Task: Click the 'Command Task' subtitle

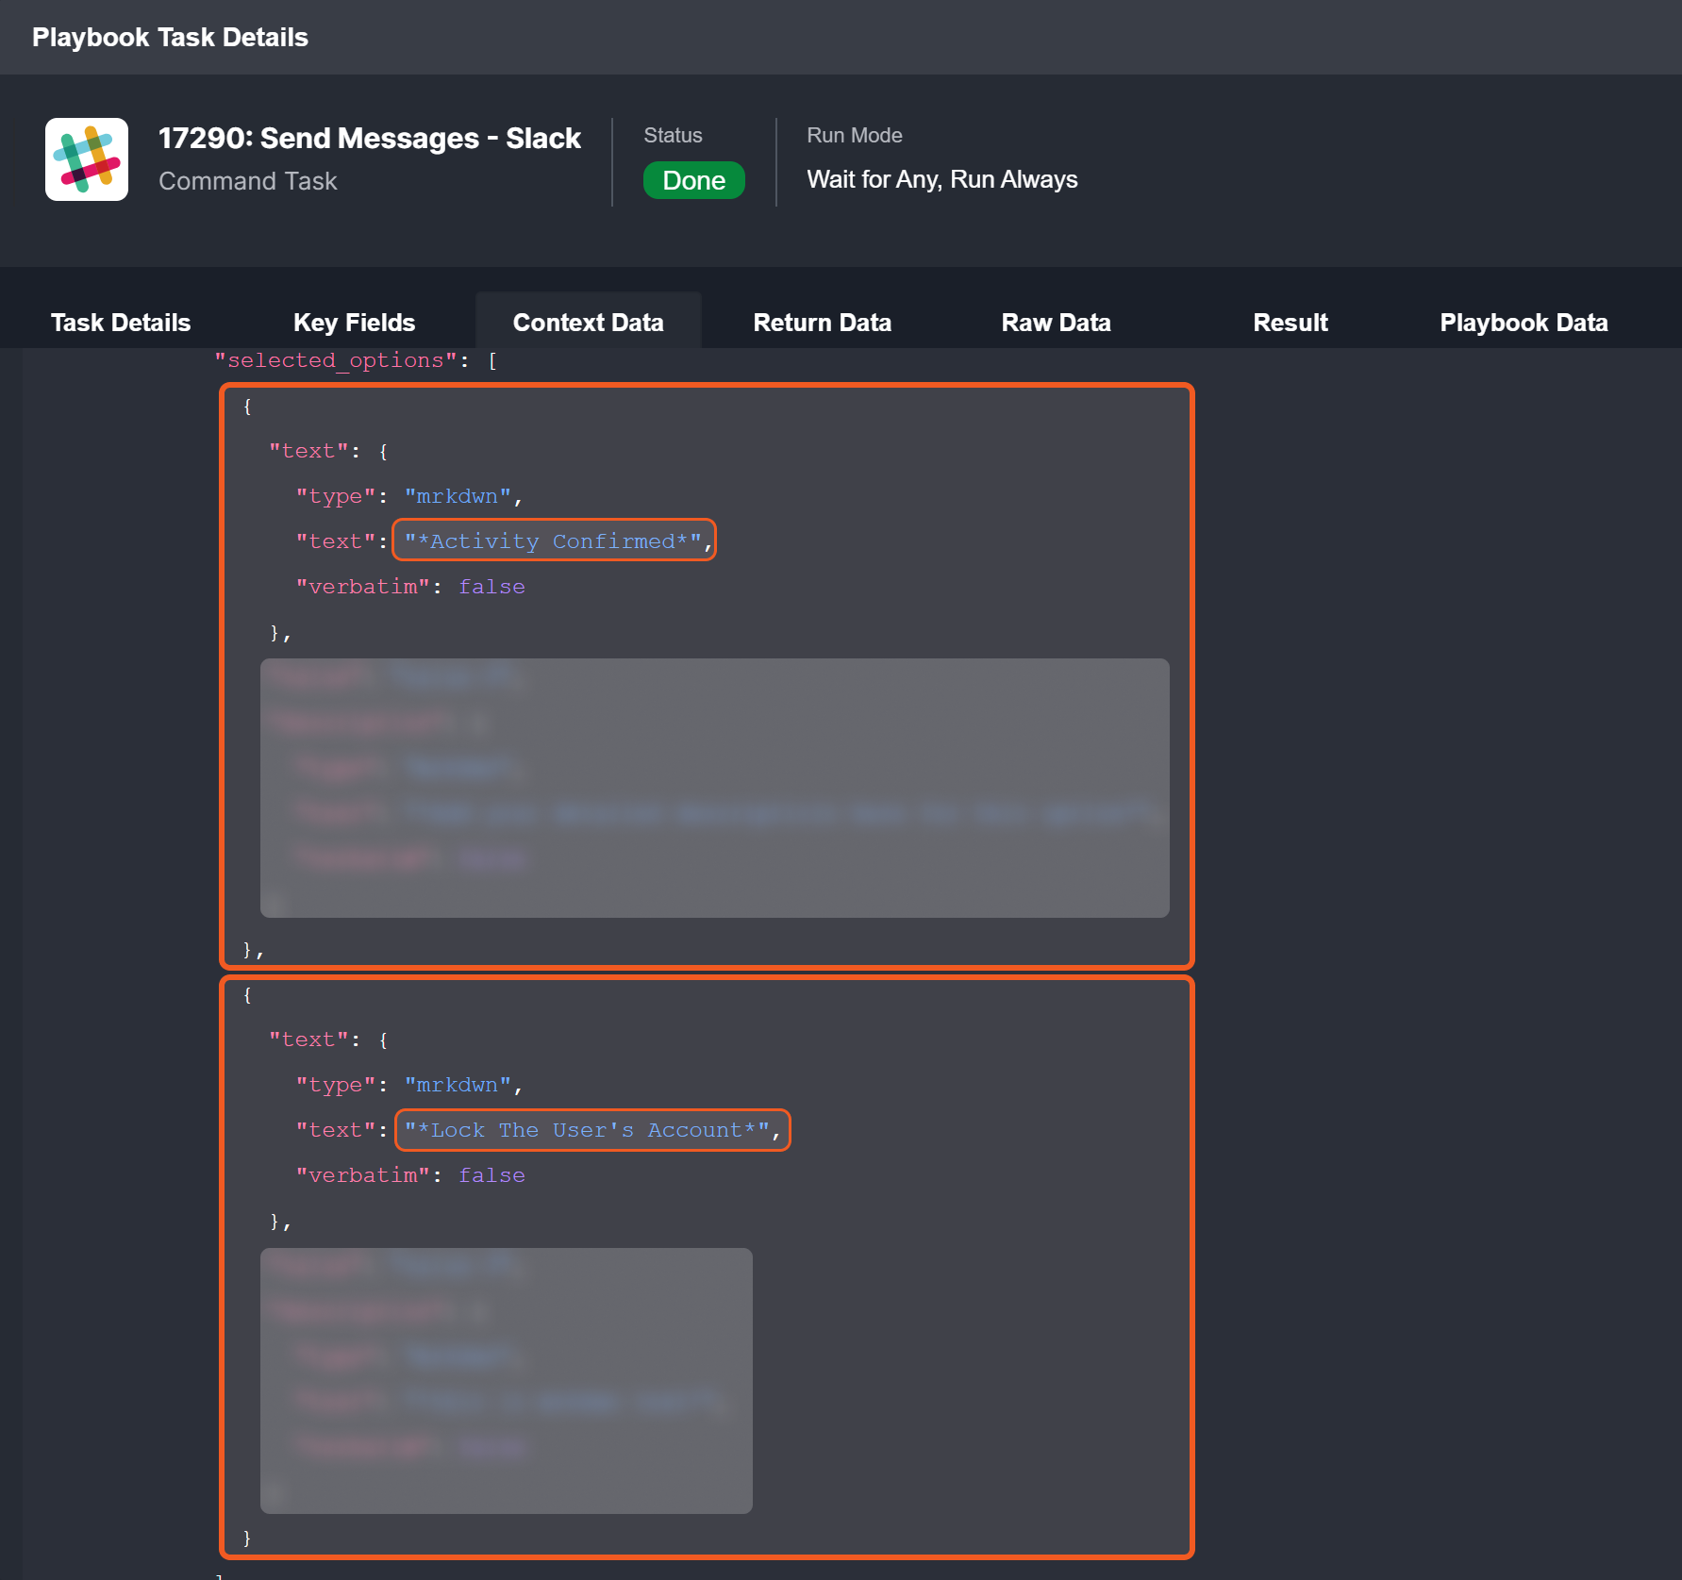Action: tap(247, 181)
